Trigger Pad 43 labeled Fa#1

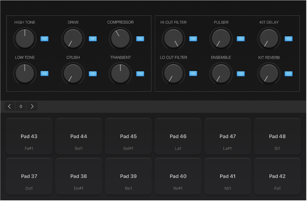[29, 136]
